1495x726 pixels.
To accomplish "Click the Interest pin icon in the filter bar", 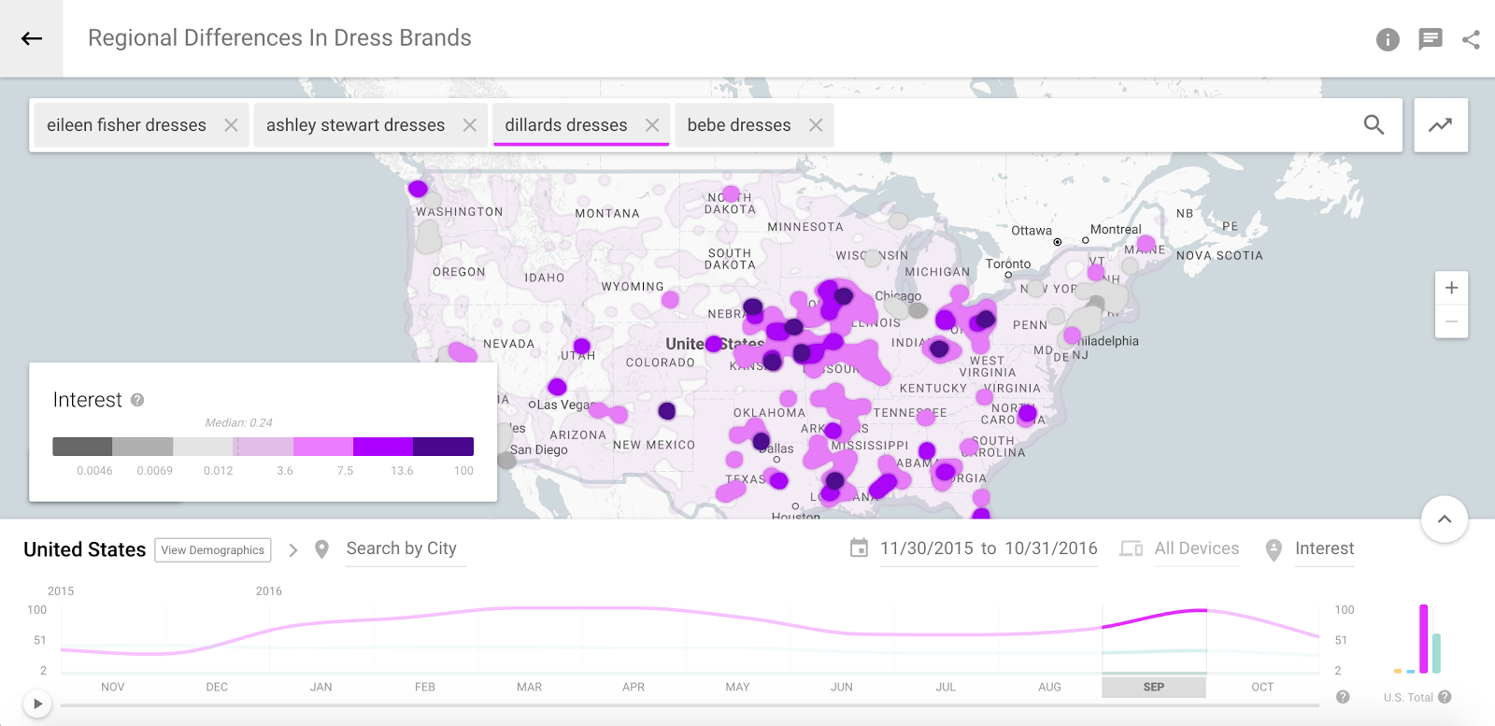I will coord(1274,550).
